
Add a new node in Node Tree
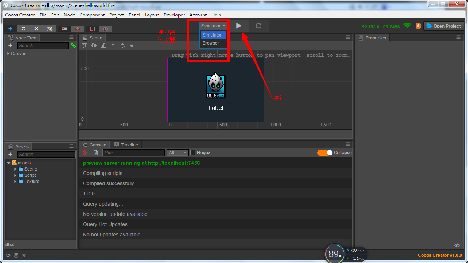(x=10, y=46)
